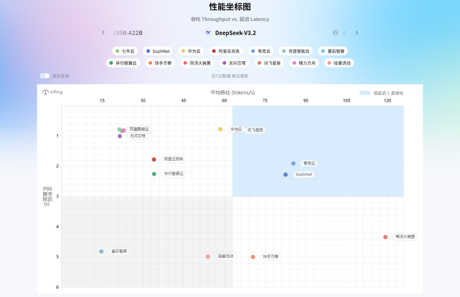Viewport: 460px width, 297px height.
Task: Click the 华为云 yellow data point
Action: tap(220, 129)
